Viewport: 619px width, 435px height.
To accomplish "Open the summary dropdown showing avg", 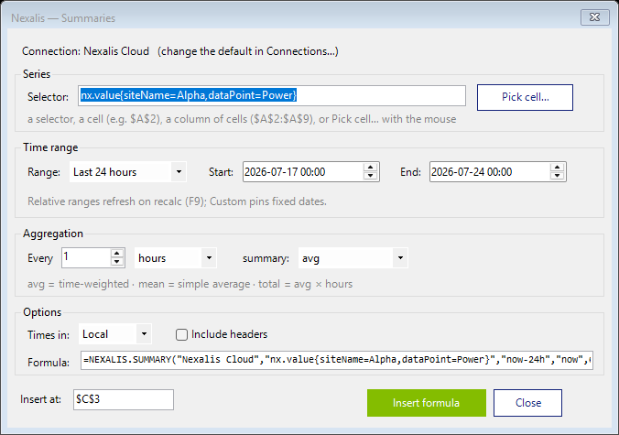I will click(353, 258).
